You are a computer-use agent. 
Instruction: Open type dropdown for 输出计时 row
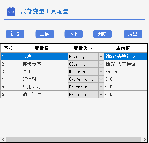click(x=101, y=94)
